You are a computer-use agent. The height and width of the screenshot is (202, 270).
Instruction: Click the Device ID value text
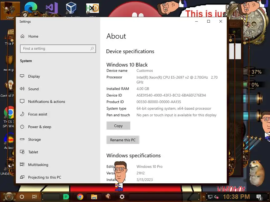click(x=171, y=95)
